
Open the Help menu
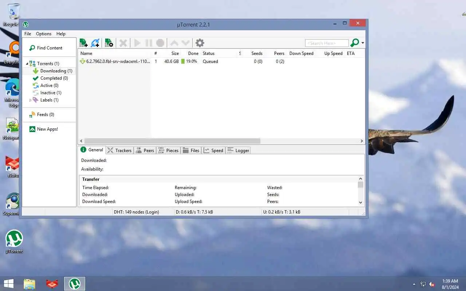click(x=61, y=34)
